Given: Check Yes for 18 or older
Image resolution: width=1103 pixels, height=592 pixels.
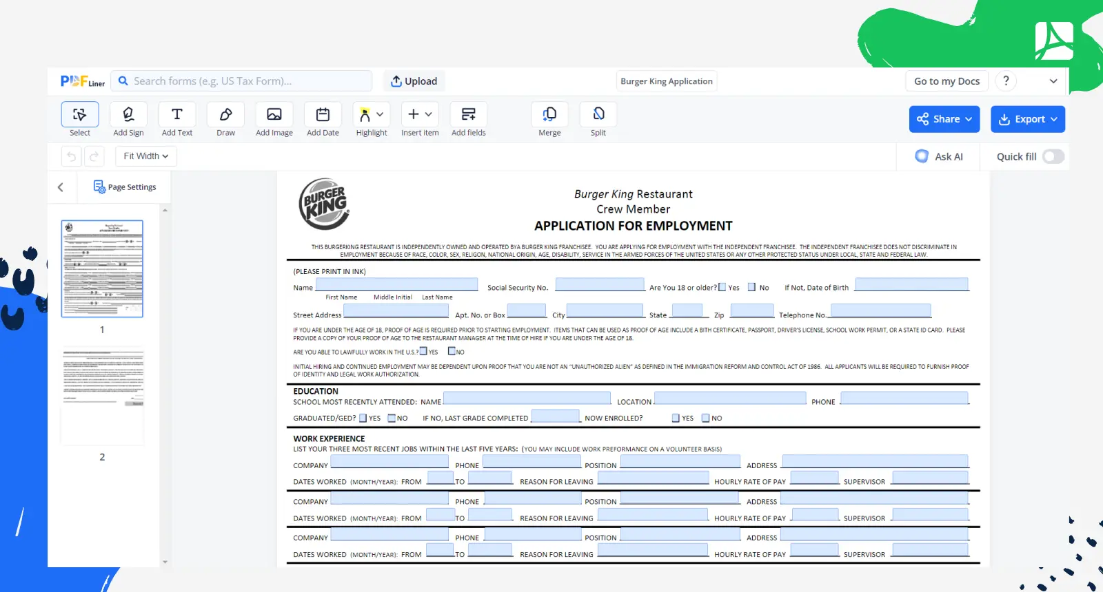Looking at the screenshot, I should (x=722, y=287).
